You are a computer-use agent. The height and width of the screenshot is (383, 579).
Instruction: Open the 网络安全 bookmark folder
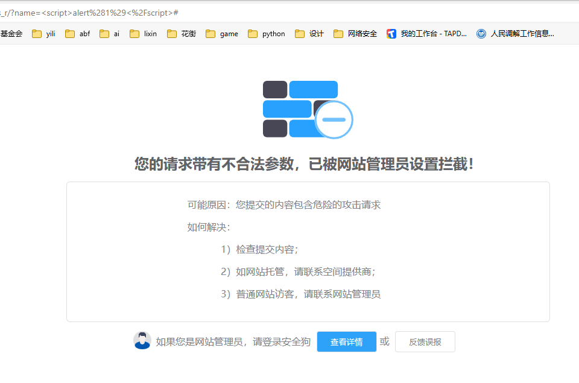pos(355,34)
